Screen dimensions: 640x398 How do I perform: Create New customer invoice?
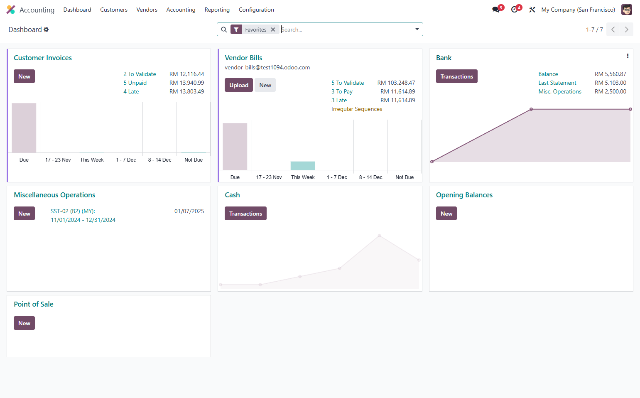(x=24, y=76)
